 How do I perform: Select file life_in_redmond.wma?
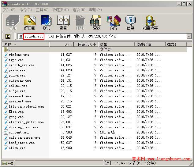click(26, 106)
